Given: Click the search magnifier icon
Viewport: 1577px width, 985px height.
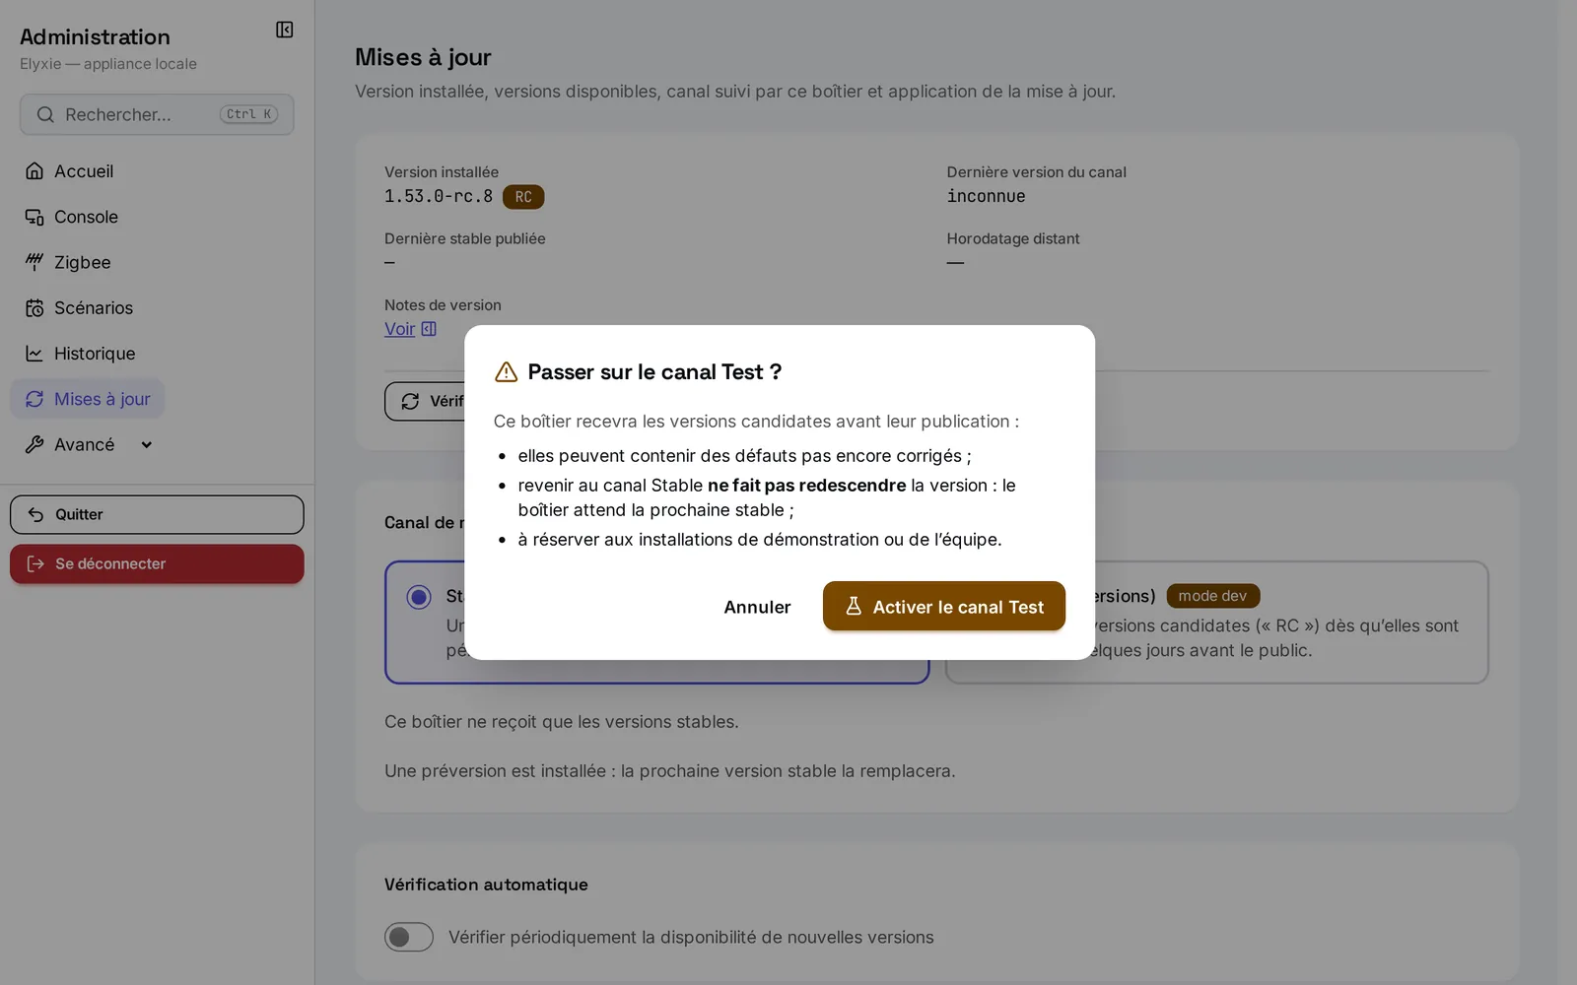Looking at the screenshot, I should pos(45,114).
